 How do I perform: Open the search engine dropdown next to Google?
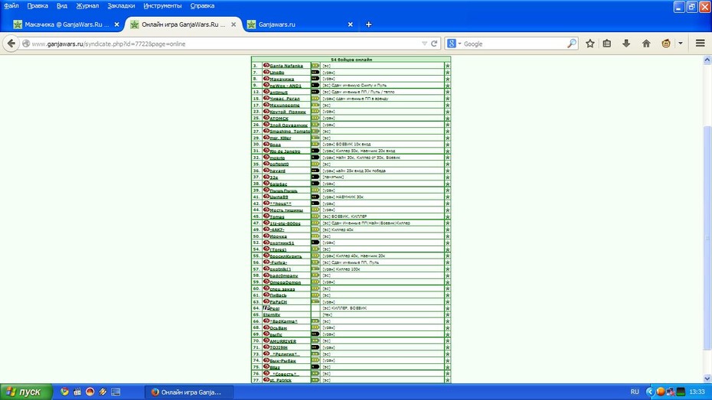pos(459,44)
